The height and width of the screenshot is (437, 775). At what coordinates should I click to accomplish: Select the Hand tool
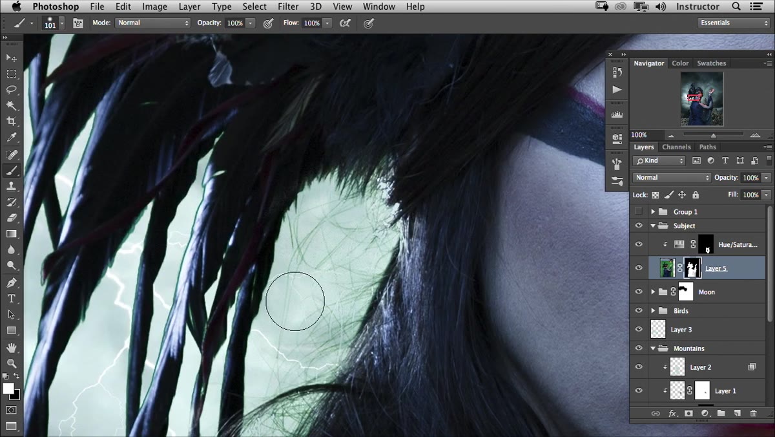coord(12,348)
